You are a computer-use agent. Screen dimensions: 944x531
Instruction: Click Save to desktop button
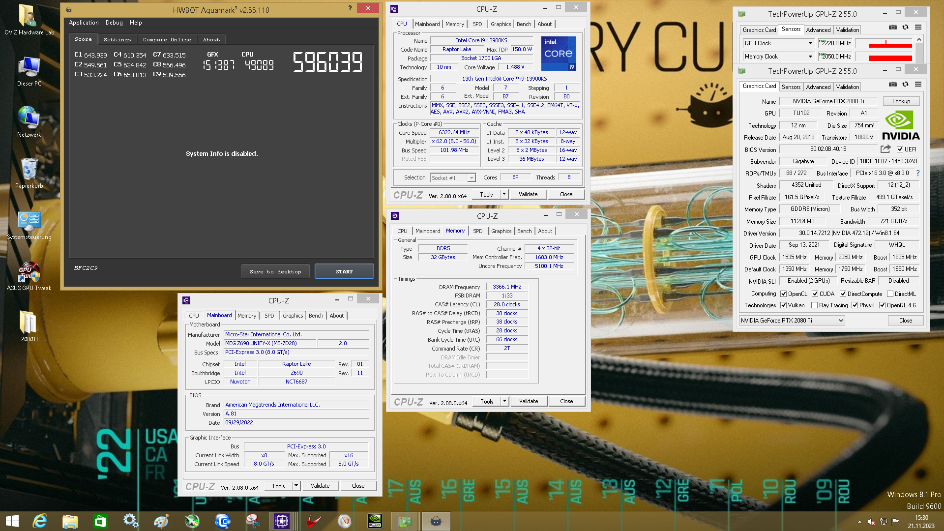pos(275,271)
